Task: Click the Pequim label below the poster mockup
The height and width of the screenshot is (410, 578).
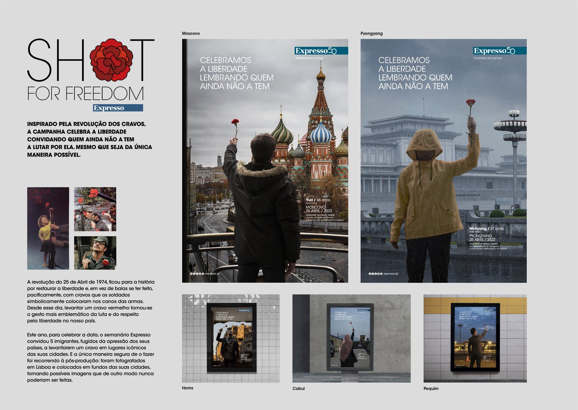Action: [431, 388]
